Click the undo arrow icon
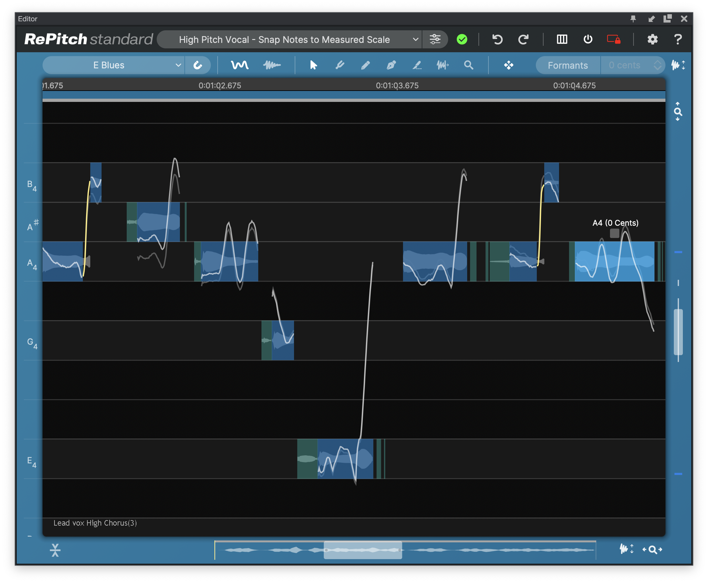This screenshot has width=708, height=583. [497, 39]
